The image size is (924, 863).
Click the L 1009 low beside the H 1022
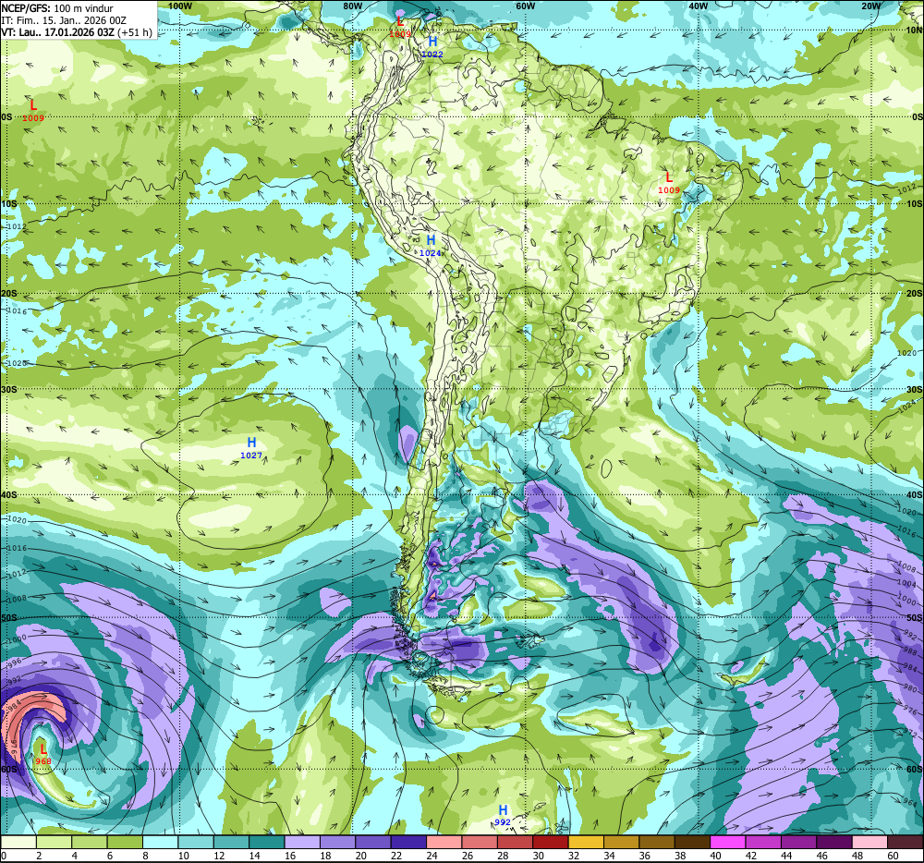click(x=400, y=27)
